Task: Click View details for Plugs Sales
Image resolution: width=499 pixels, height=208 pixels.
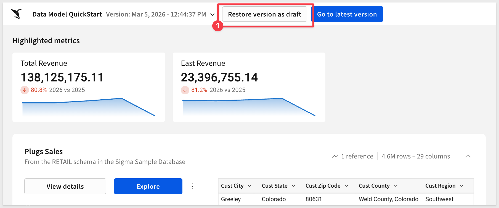Action: [x=65, y=186]
